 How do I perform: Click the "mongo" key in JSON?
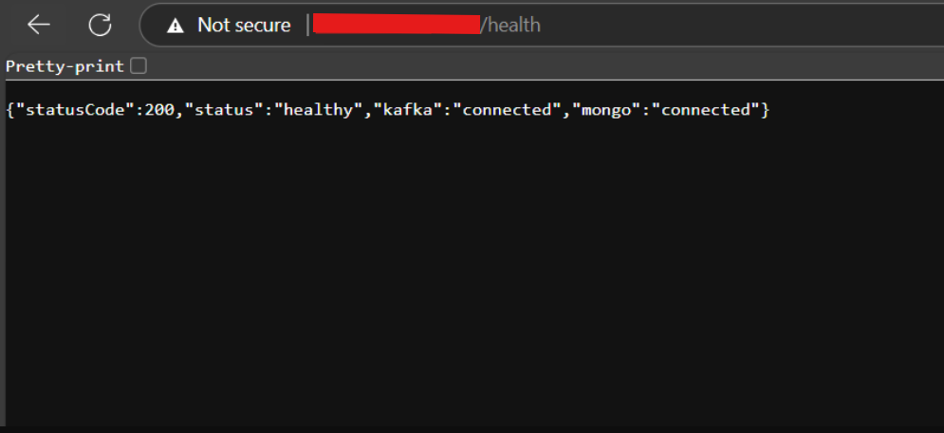pos(606,110)
